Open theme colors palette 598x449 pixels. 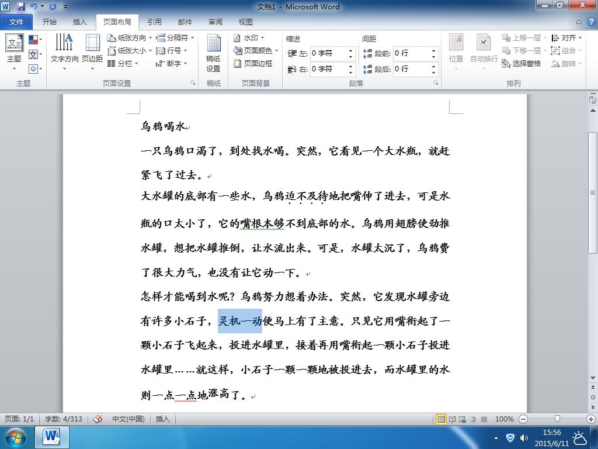coord(35,39)
